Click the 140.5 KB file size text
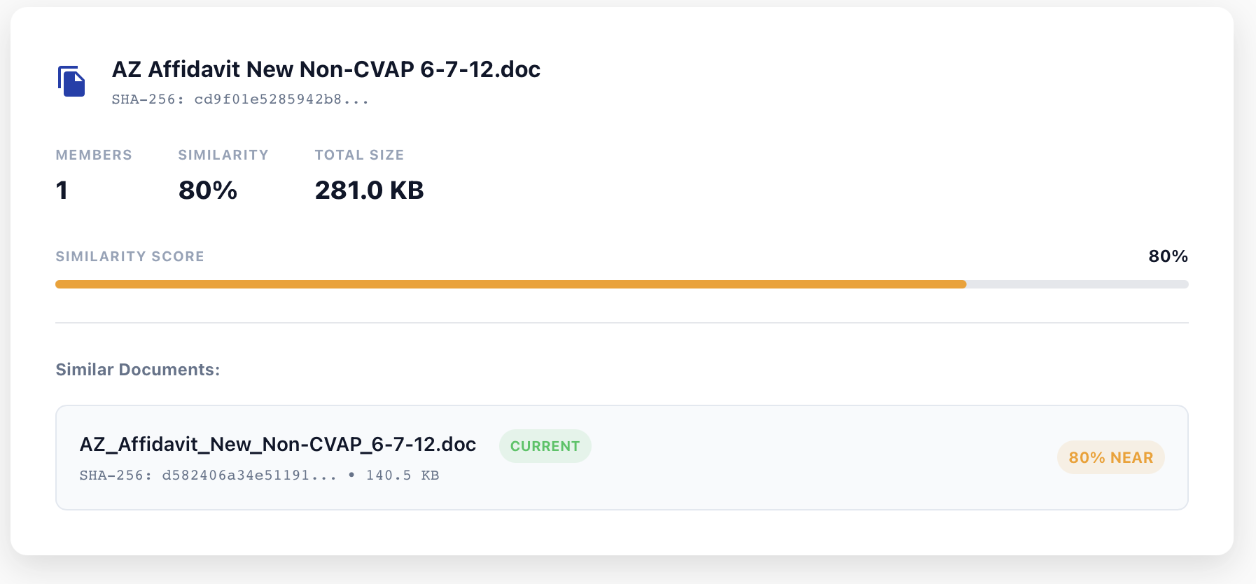 [403, 475]
